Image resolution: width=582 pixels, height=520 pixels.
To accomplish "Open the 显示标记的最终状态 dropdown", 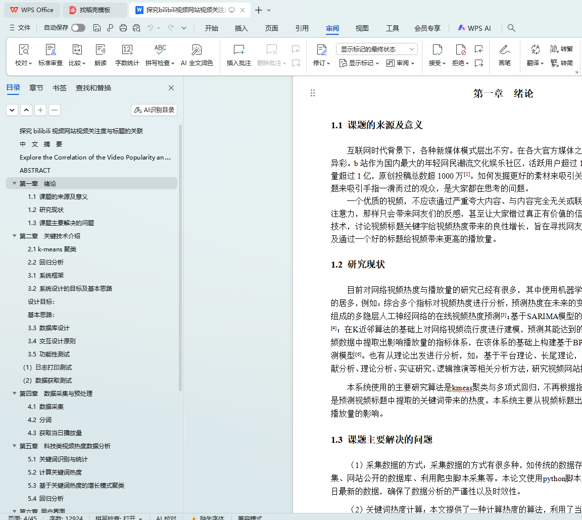I will (x=376, y=49).
